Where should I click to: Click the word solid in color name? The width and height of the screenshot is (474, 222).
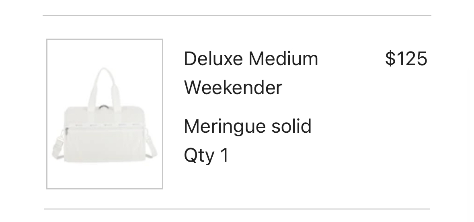(x=291, y=126)
